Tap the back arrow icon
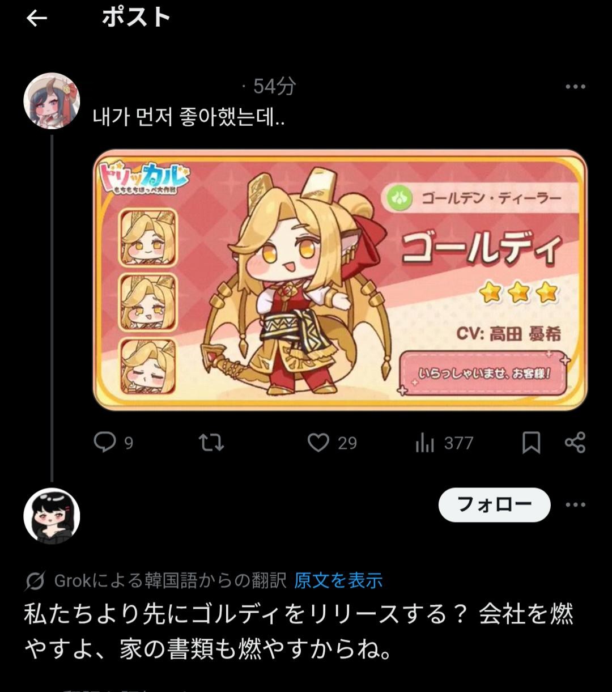The image size is (612, 692). (36, 19)
